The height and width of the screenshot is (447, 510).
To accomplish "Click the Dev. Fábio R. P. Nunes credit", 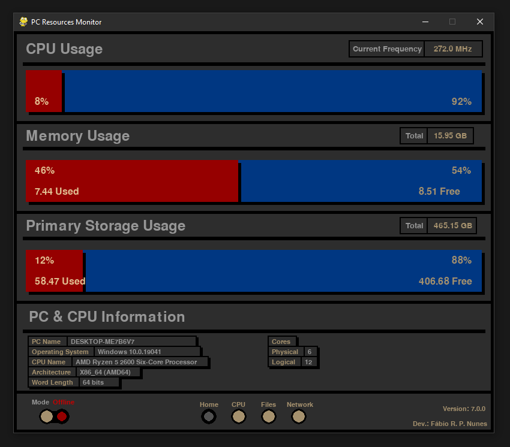I will [x=450, y=424].
